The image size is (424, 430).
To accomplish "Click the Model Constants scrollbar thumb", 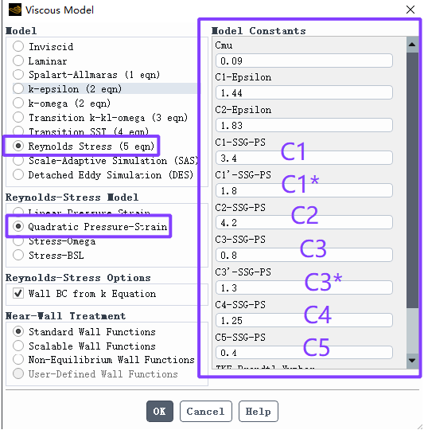I will click(412, 180).
